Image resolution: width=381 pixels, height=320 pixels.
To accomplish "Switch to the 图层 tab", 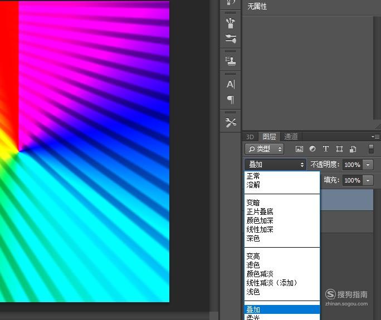I will click(x=269, y=136).
